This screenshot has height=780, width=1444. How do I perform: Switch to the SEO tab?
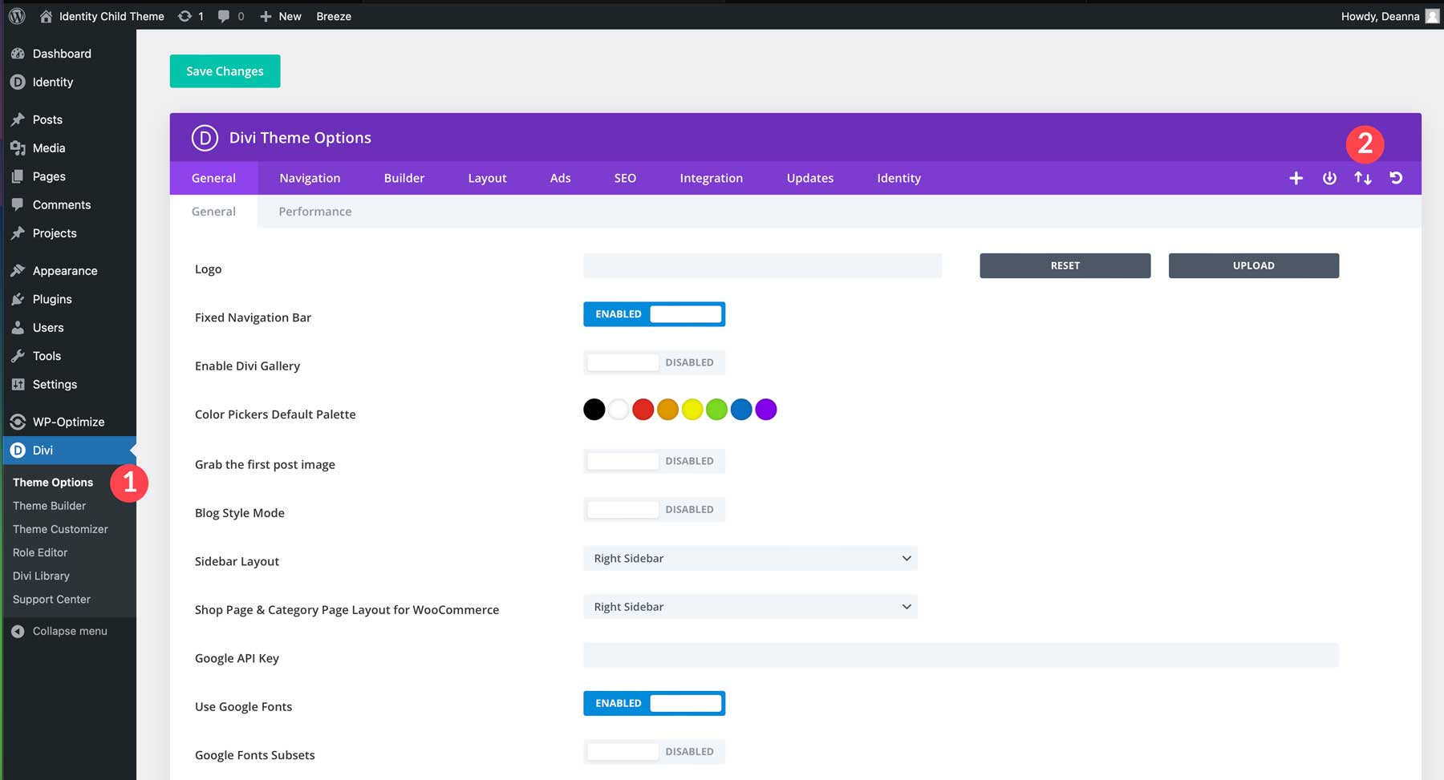tap(625, 178)
